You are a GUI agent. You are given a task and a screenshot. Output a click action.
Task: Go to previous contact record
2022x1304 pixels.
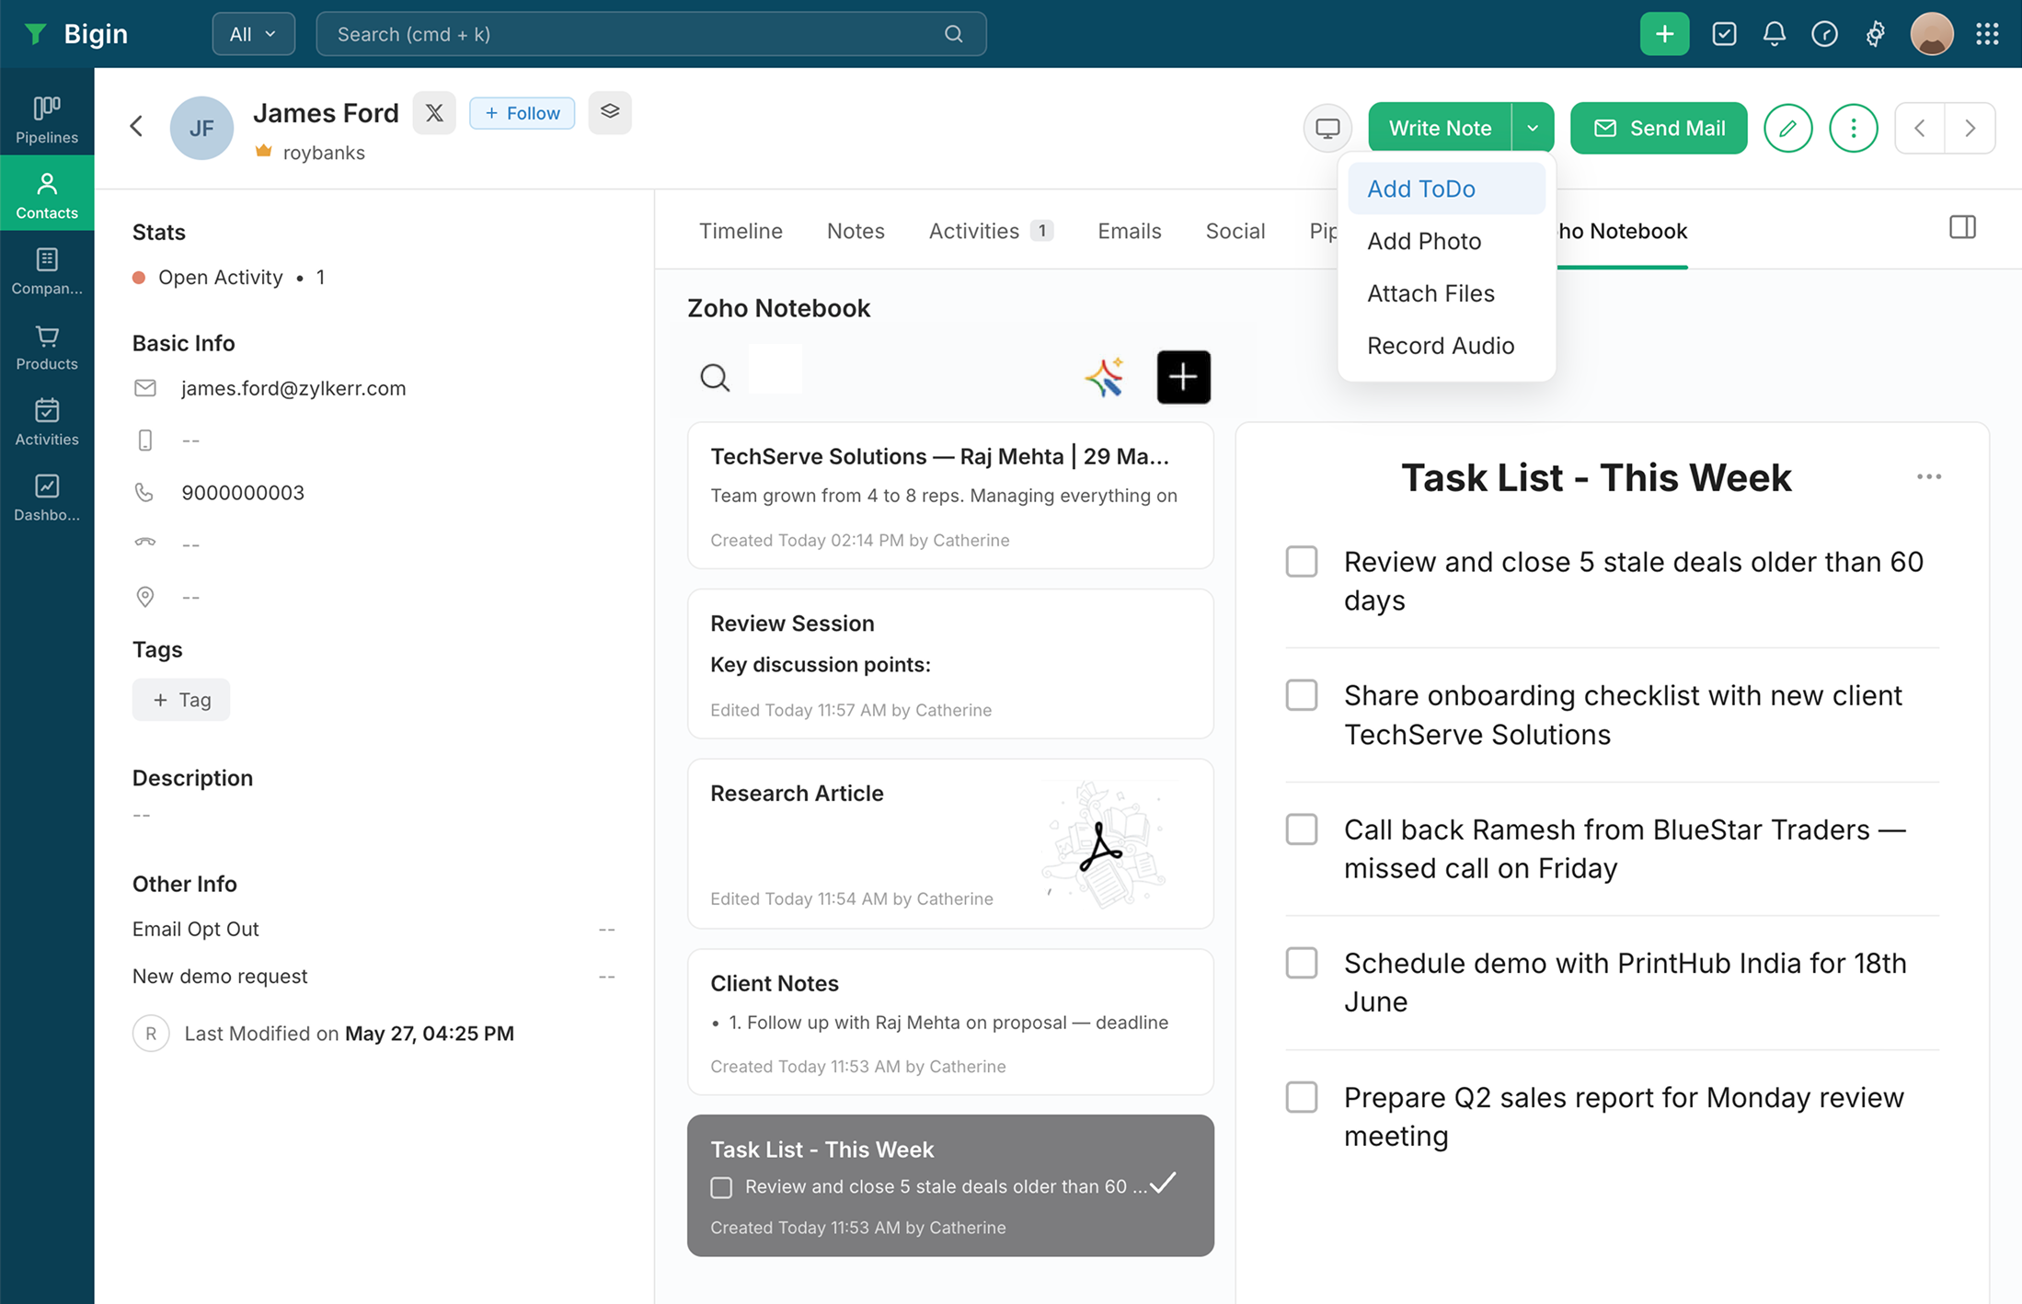(x=1920, y=128)
